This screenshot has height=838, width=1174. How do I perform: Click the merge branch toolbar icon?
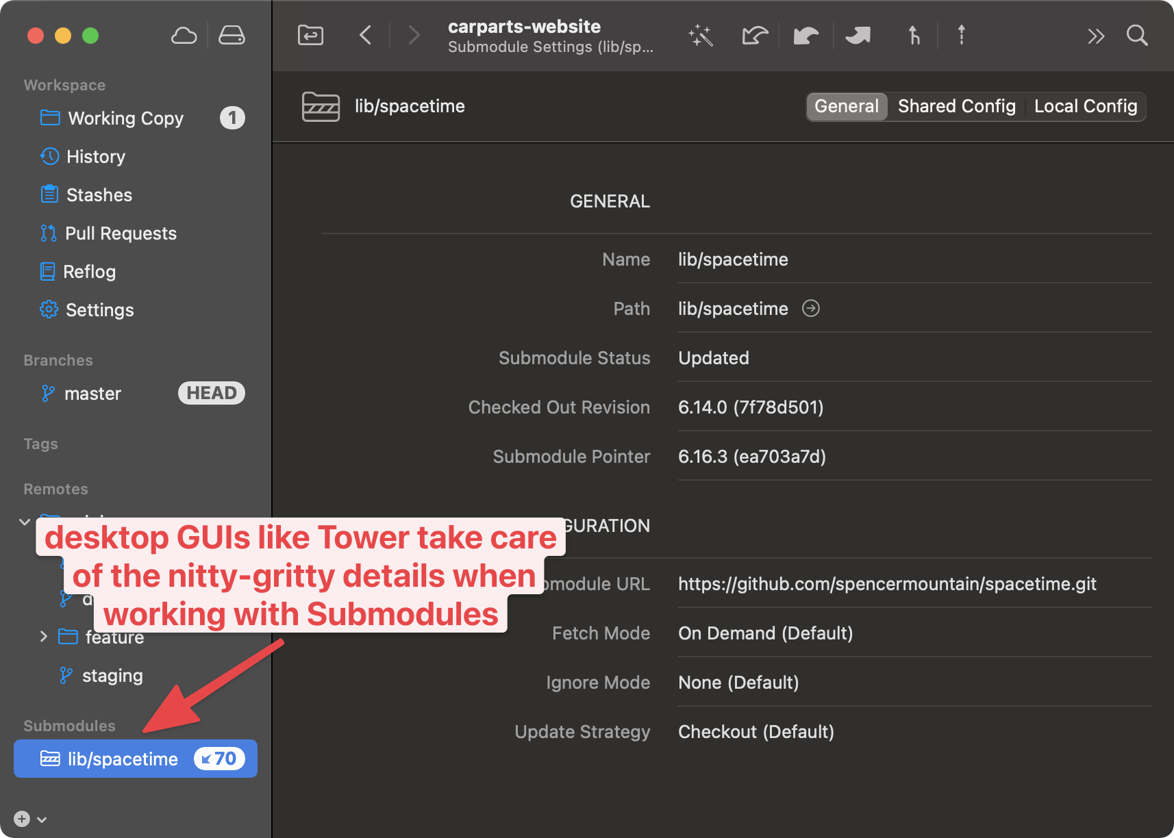[914, 36]
